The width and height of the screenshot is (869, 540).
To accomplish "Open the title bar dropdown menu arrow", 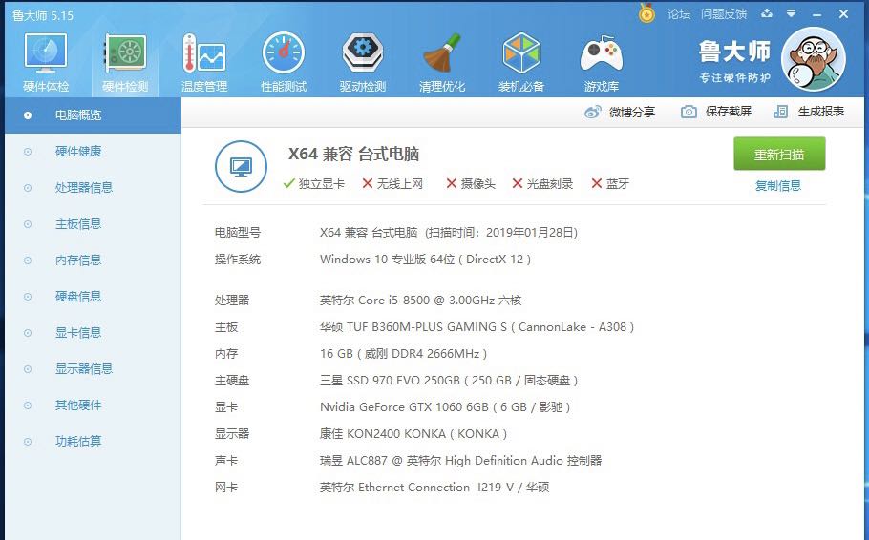I will [792, 14].
